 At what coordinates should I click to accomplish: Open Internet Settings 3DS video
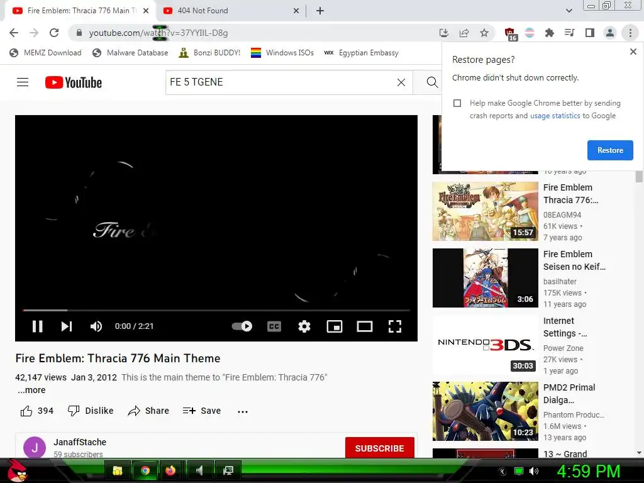(485, 344)
